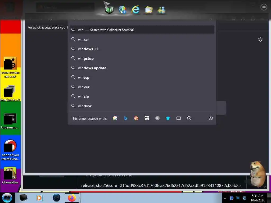Image resolution: width=271 pixels, height=203 pixels.
Task: Open 'some russian ran a rat' desktop icon
Action: 10,67
